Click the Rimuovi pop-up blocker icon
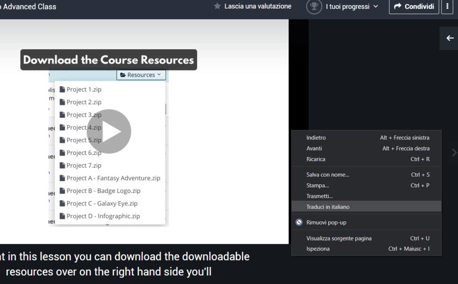 299,223
